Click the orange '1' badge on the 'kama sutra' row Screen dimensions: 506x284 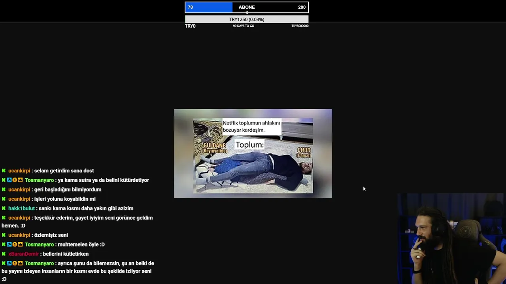15,180
